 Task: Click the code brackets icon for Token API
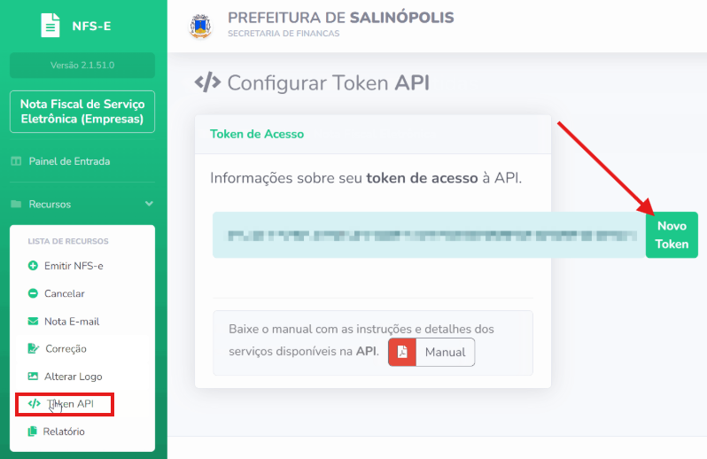35,403
